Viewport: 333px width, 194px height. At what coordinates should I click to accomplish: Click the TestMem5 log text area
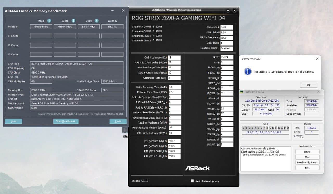[x=266, y=159]
